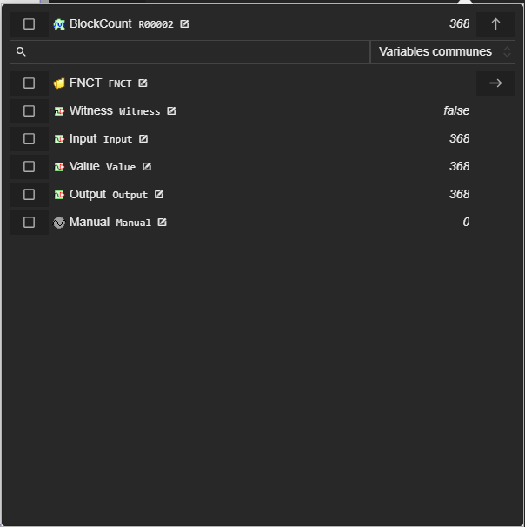The width and height of the screenshot is (525, 527).
Task: Check the Witness variable checkbox
Action: tap(29, 111)
